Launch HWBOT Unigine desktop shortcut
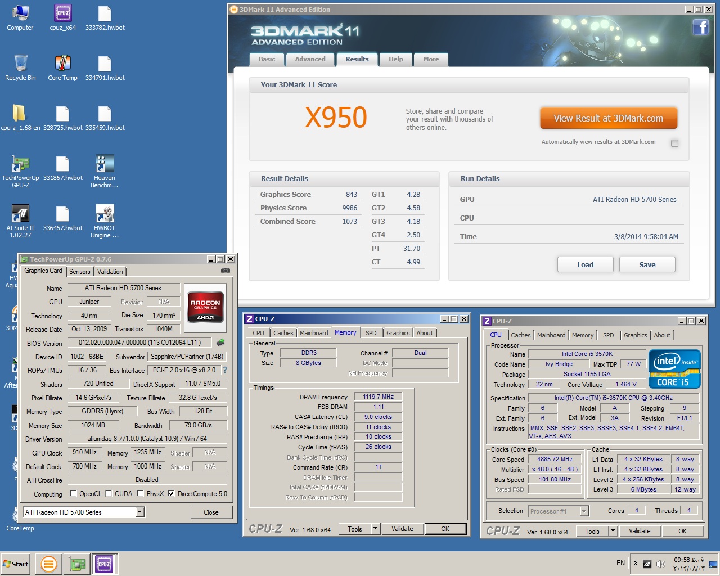This screenshot has width=720, height=576. click(105, 221)
